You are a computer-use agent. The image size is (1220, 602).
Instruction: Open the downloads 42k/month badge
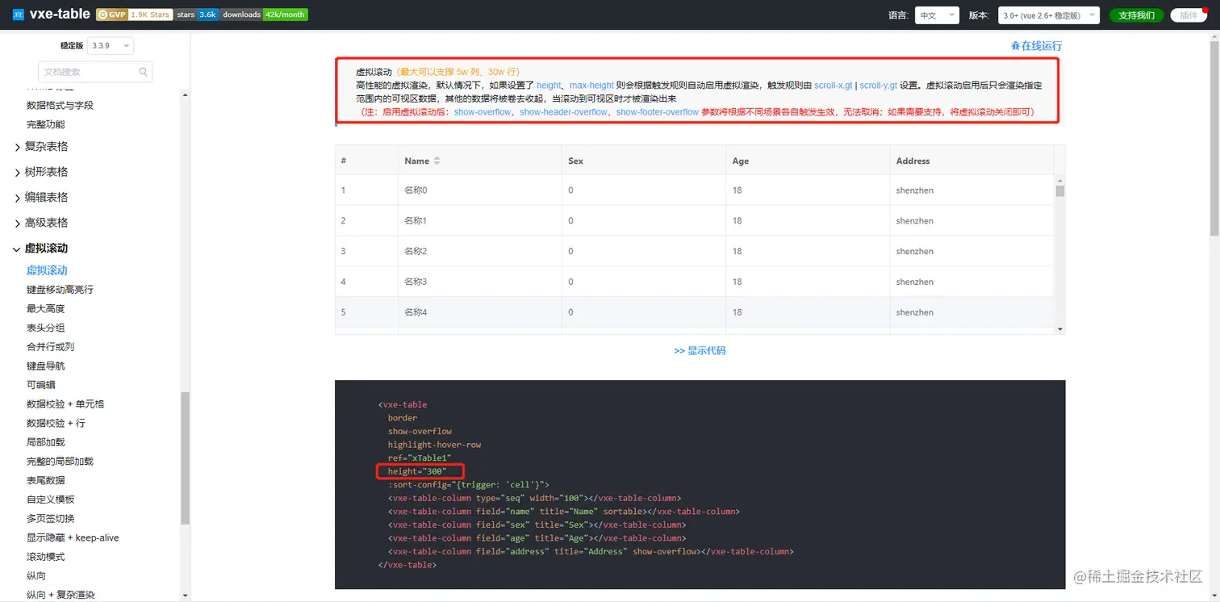(265, 15)
